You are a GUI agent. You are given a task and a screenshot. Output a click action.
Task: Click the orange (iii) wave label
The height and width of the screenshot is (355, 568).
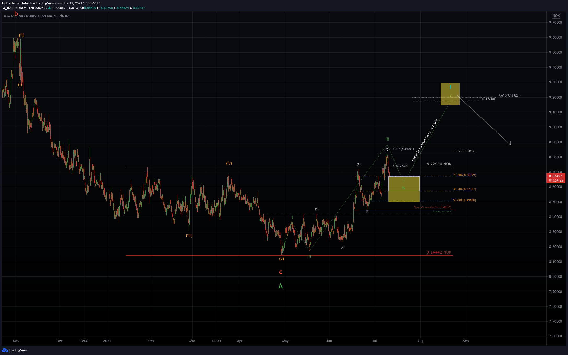click(x=189, y=236)
